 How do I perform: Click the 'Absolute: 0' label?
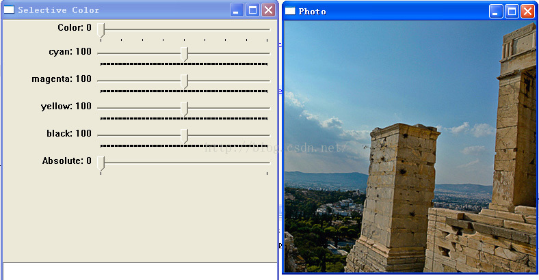pos(66,160)
